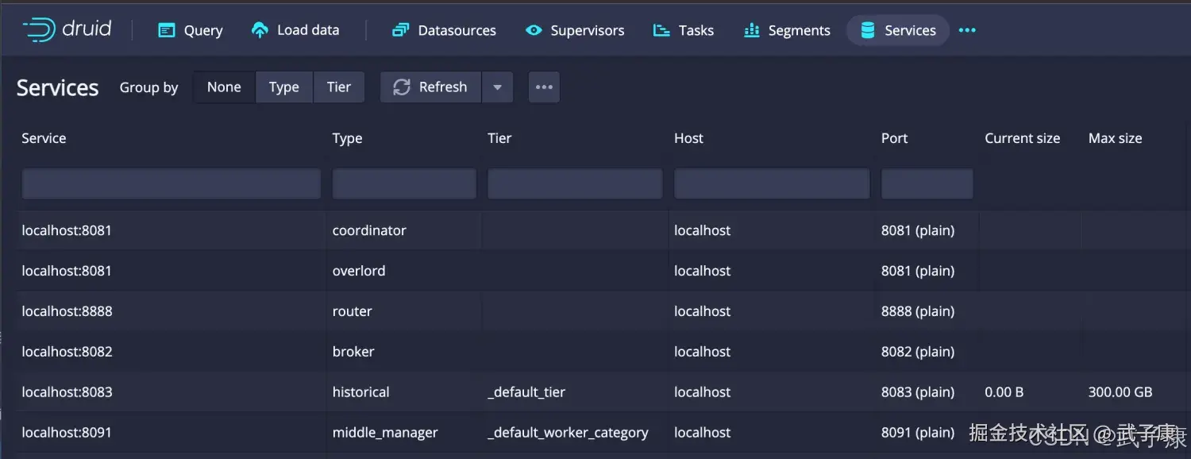Group services by Tier

pyautogui.click(x=339, y=87)
